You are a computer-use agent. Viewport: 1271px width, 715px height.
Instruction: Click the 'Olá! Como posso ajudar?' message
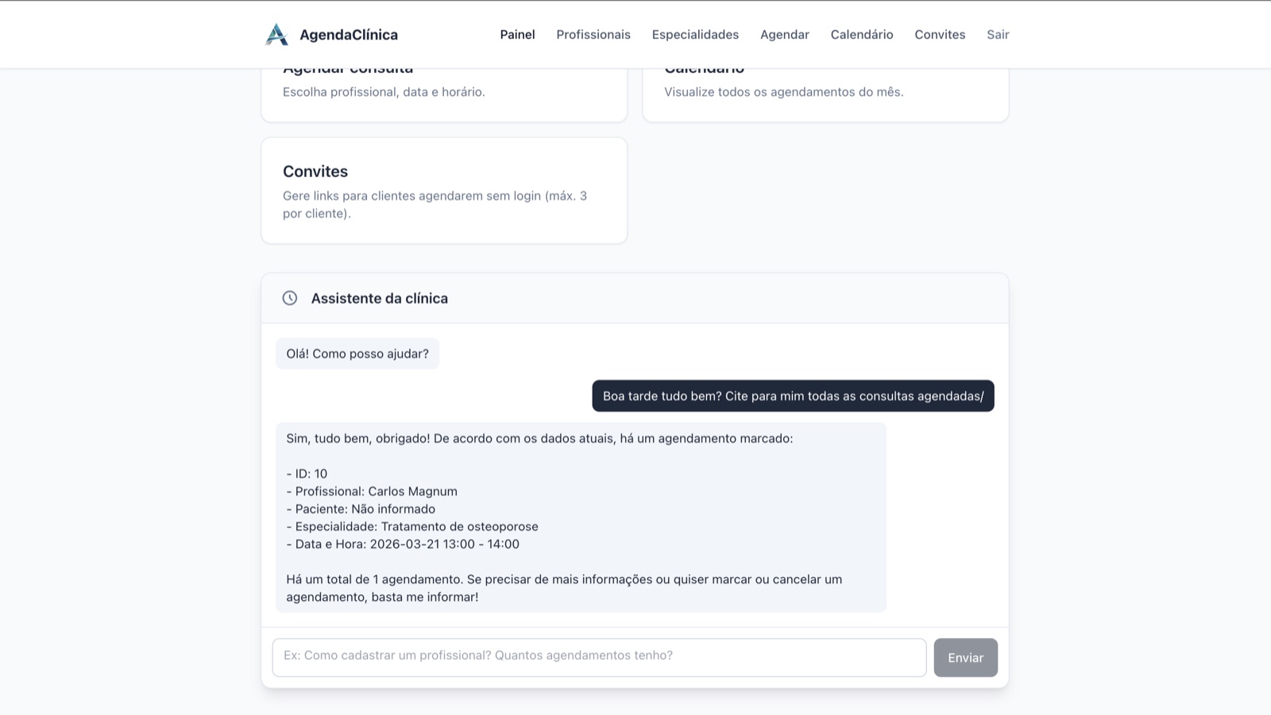(357, 354)
